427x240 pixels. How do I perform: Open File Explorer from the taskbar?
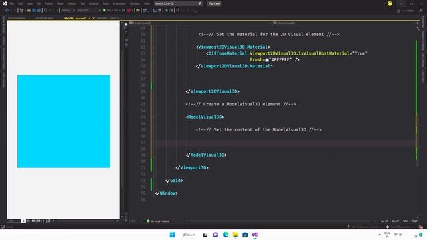point(235,235)
